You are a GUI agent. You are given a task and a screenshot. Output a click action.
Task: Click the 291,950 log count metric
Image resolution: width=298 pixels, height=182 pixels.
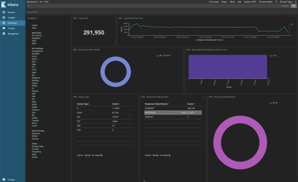coord(94,33)
